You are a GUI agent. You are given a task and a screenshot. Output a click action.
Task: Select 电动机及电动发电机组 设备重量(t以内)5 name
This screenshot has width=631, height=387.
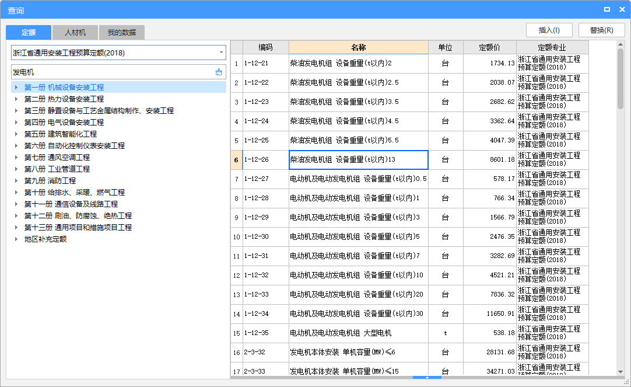pos(359,237)
